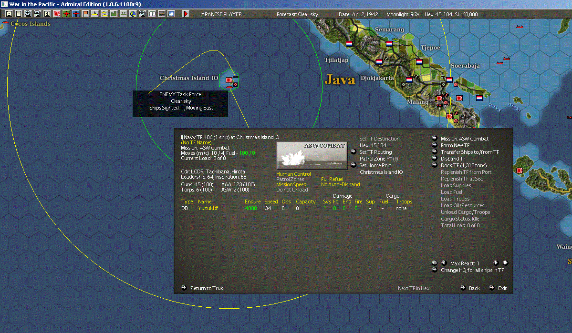Click the ENEMY Task Force tooltip
The width and height of the screenshot is (572, 333).
click(180, 104)
